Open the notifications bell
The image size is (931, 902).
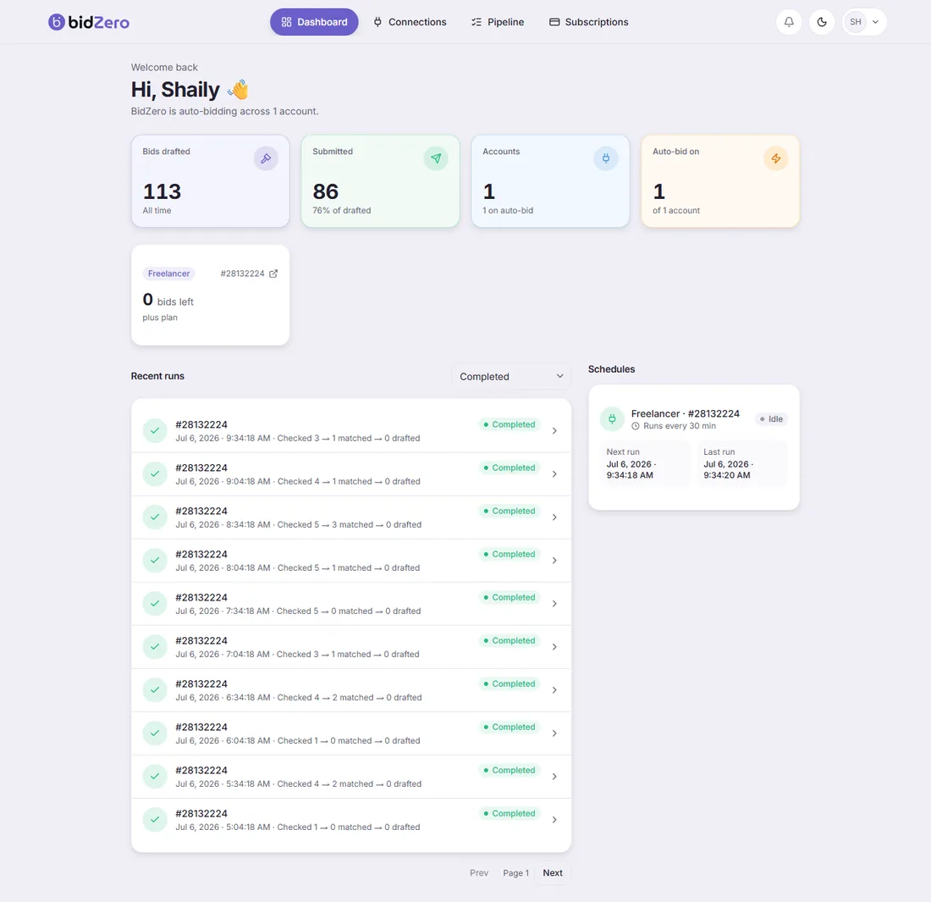point(789,22)
